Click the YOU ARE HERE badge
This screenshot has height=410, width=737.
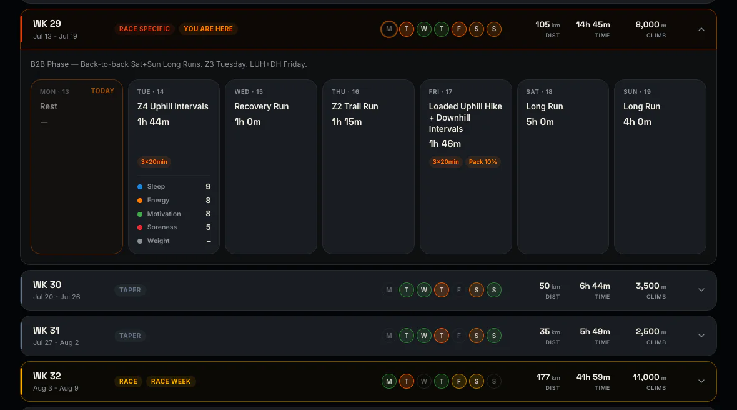208,29
